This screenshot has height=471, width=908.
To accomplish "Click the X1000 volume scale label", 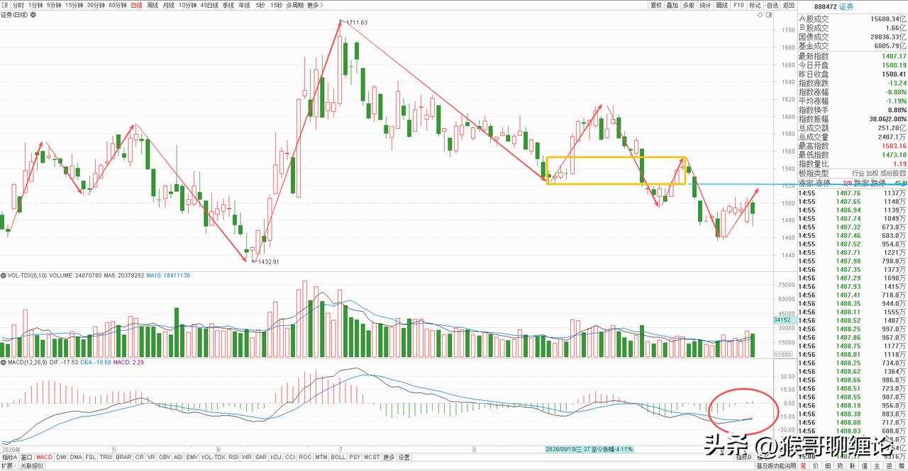I will pos(785,354).
